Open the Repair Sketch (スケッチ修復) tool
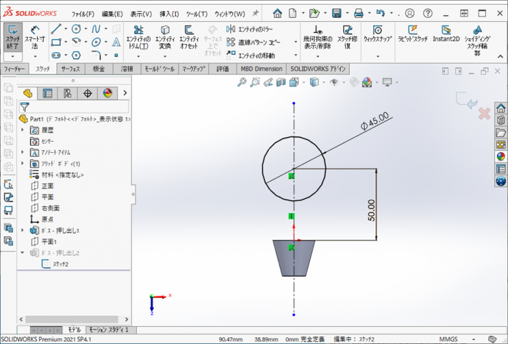This screenshot has height=344, width=508. tap(348, 36)
